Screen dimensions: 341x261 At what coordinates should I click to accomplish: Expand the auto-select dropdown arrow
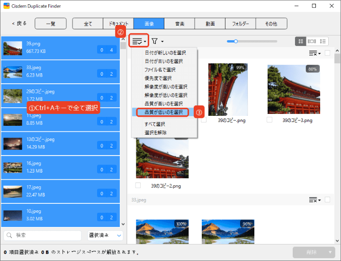(145, 41)
